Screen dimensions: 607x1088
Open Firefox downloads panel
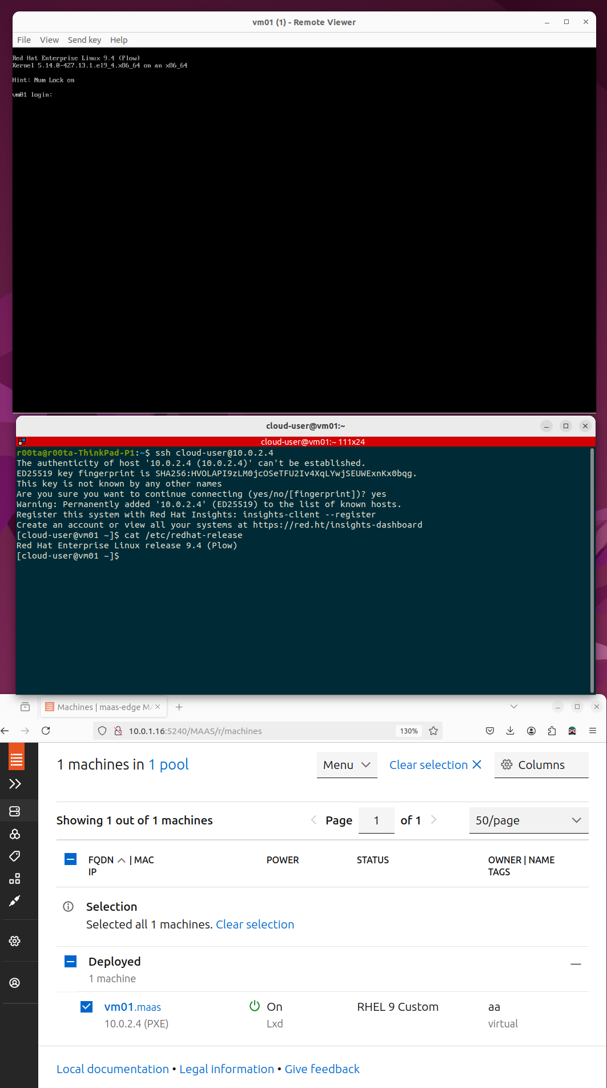click(x=510, y=731)
